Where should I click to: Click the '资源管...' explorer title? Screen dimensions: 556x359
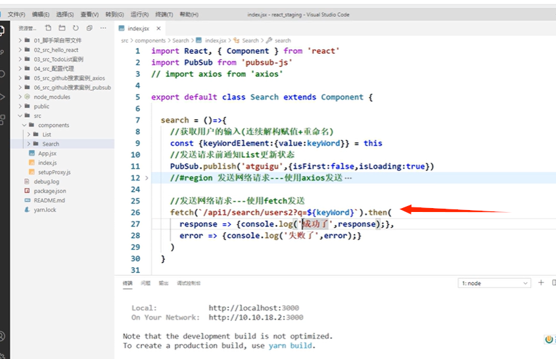click(x=28, y=28)
